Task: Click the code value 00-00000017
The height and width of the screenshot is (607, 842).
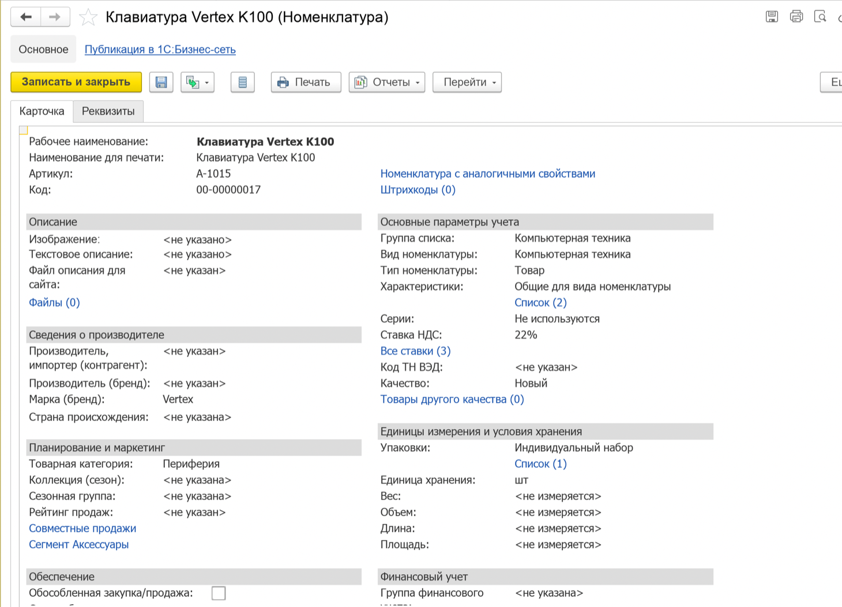Action: click(229, 190)
